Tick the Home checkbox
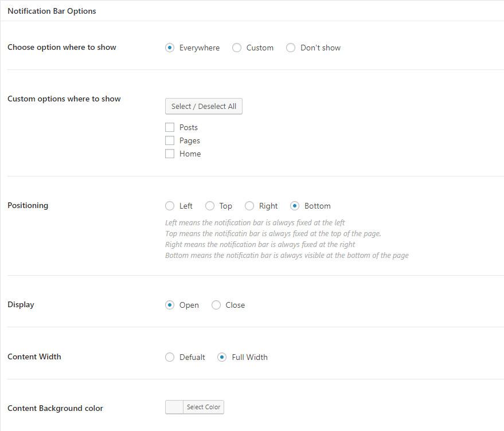 click(170, 154)
